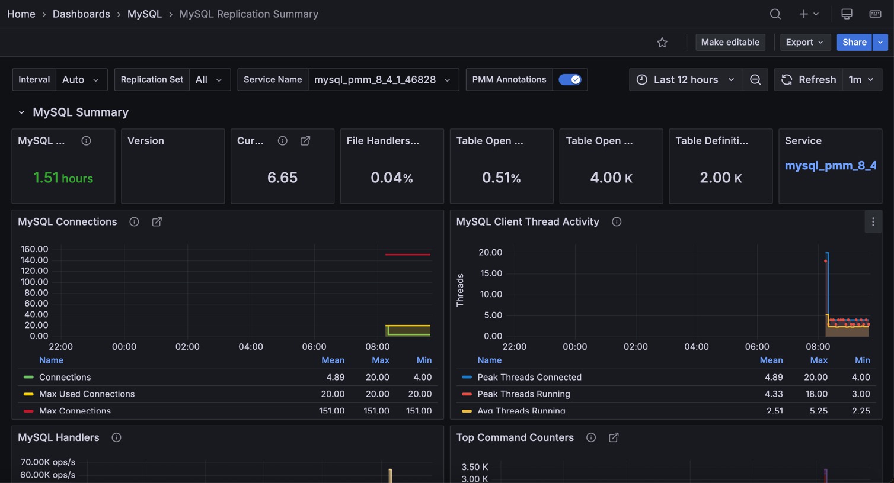This screenshot has width=894, height=483.
Task: Open MySQL Connections panel external link icon
Action: click(x=157, y=222)
